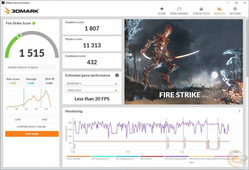Click the Fire Strike Score heading
This screenshot has height=170, width=249.
pyautogui.click(x=18, y=23)
